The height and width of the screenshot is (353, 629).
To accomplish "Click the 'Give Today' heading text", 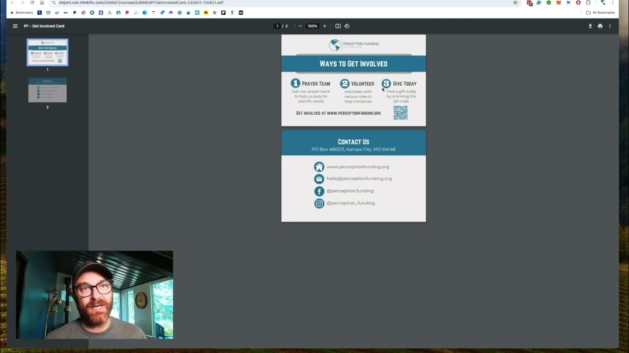I will coord(405,84).
